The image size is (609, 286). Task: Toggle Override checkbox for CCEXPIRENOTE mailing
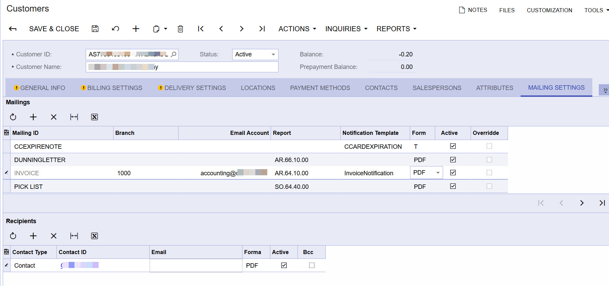tap(489, 146)
